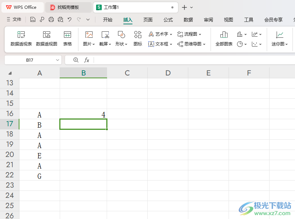Click the Save icon in quick access toolbar
The image size is (295, 219).
click(x=33, y=19)
